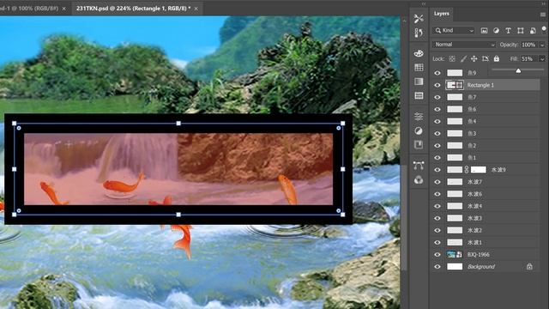Select the Layers panel tab

coord(441,14)
